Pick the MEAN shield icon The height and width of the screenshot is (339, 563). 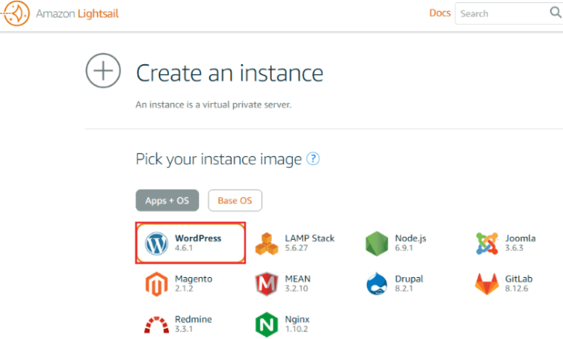[266, 284]
